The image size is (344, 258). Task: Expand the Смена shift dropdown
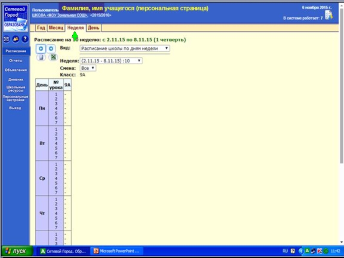tap(88, 68)
